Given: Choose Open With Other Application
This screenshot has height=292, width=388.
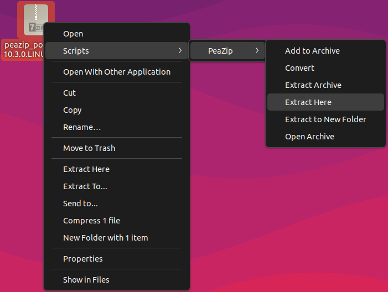Looking at the screenshot, I should 117,72.
